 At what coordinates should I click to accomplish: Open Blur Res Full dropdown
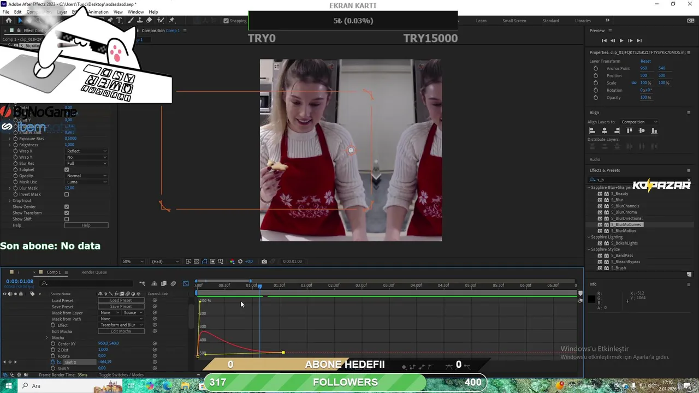(x=86, y=163)
